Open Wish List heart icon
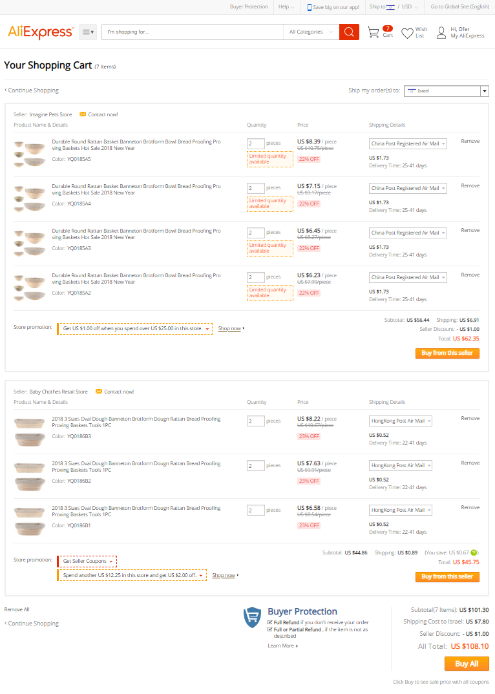The image size is (495, 694). [407, 33]
